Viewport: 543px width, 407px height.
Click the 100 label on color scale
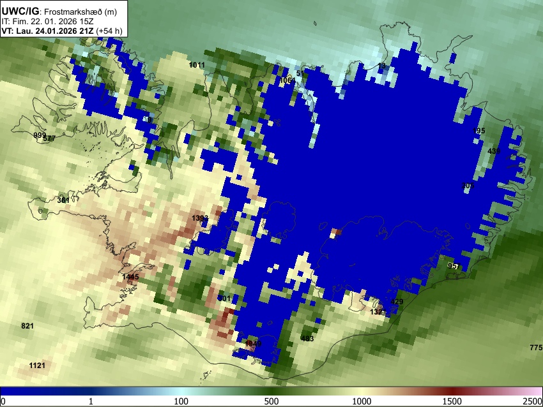point(181,401)
